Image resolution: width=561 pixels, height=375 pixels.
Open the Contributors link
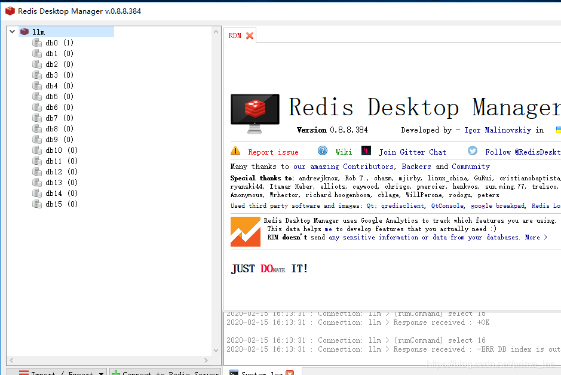click(367, 167)
